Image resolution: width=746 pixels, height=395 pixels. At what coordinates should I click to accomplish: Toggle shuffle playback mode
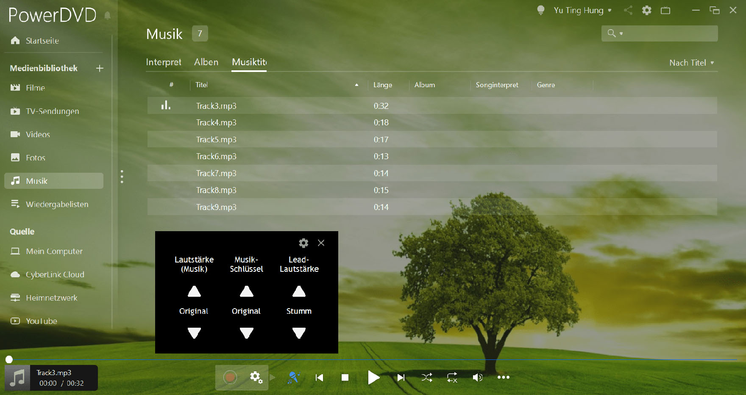coord(427,378)
